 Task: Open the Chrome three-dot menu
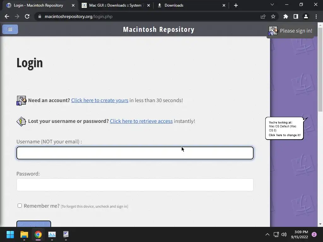pos(316,16)
